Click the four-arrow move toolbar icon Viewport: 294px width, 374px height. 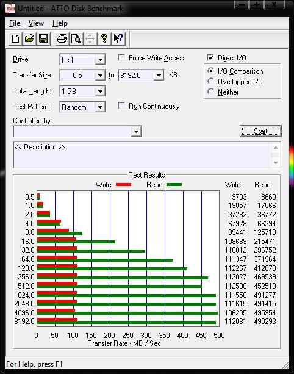click(x=90, y=38)
